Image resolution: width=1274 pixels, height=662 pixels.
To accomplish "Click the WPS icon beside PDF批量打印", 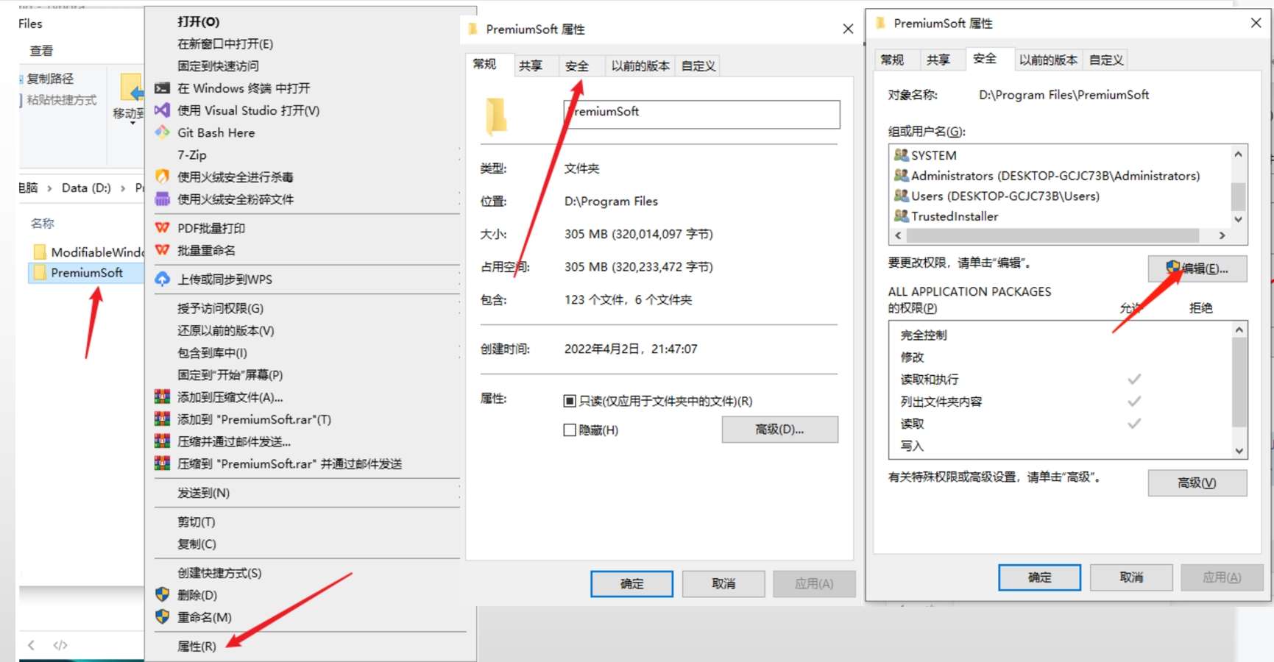I will click(162, 228).
